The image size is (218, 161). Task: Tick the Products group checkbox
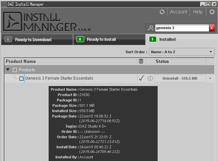click(x=15, y=70)
